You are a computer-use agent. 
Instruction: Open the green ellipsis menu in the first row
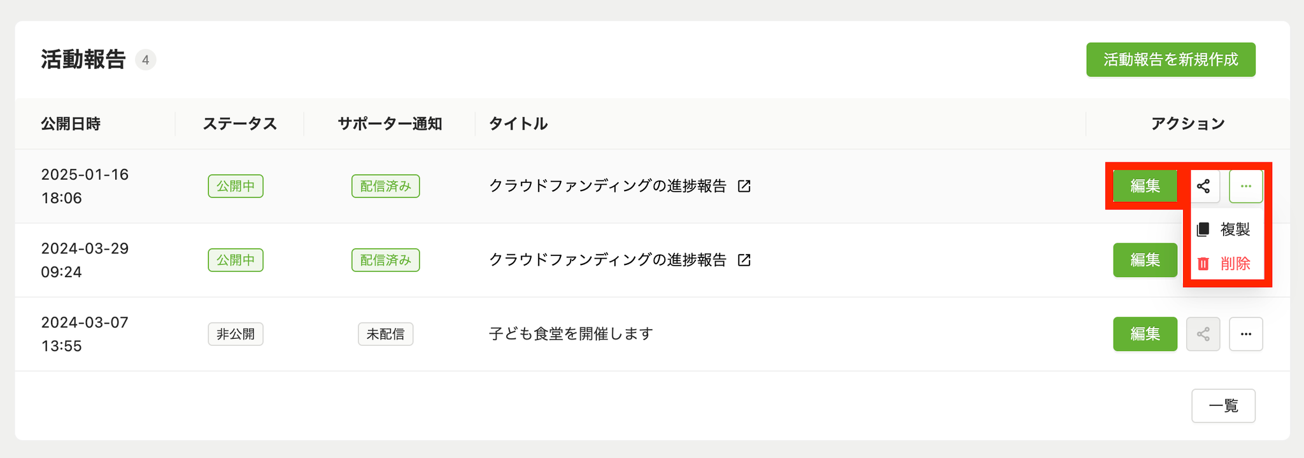1245,186
